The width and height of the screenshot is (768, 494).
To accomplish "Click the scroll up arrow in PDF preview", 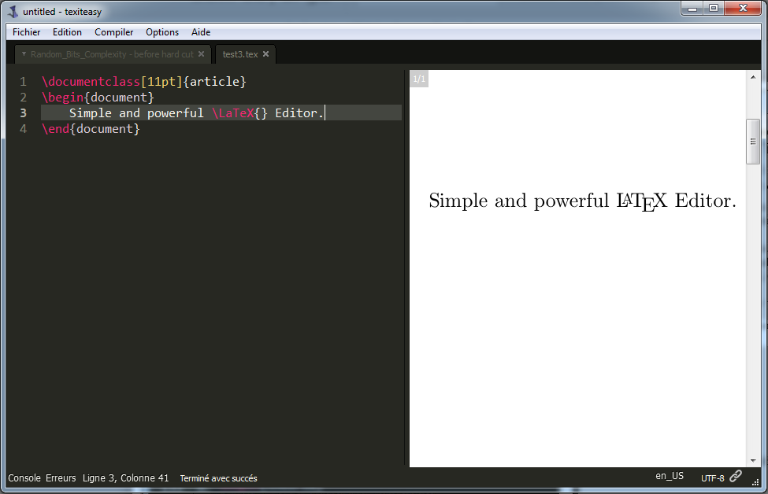I will (753, 77).
